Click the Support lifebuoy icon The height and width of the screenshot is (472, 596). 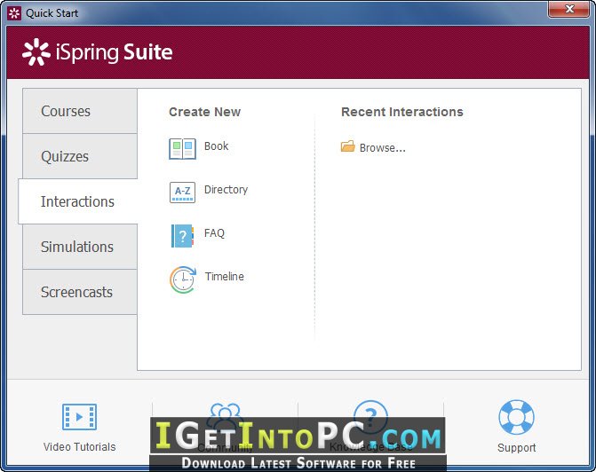tap(516, 417)
